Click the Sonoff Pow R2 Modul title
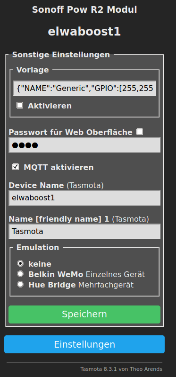Screen dimensions: 176x377 (84, 10)
